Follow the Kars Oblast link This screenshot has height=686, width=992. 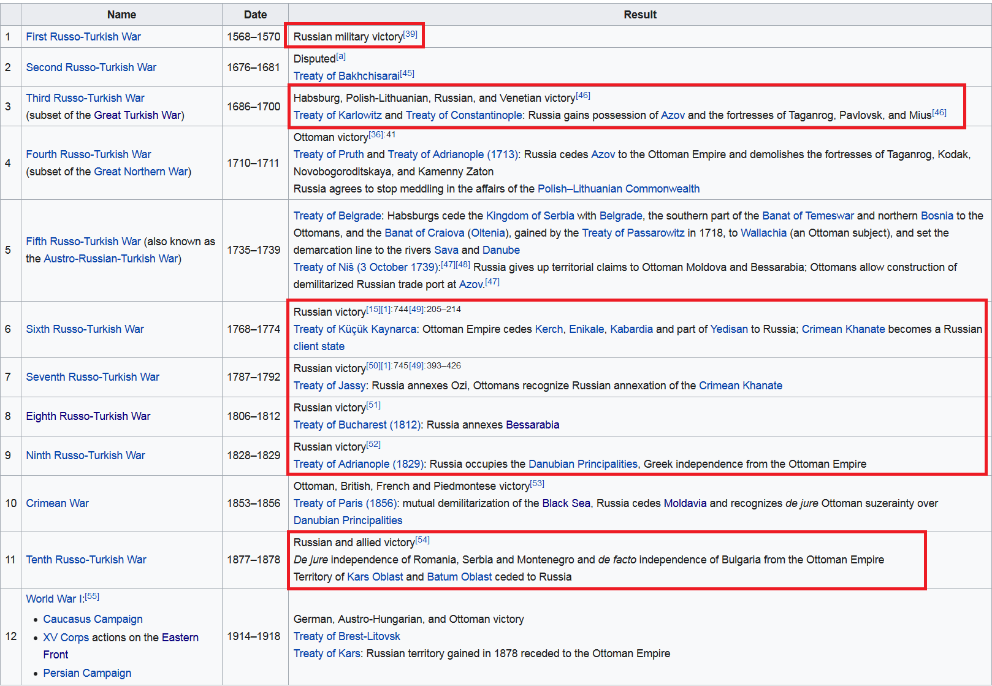375,577
